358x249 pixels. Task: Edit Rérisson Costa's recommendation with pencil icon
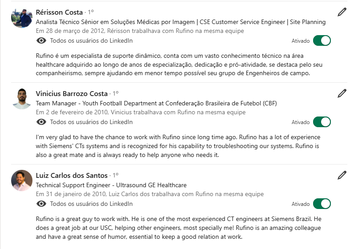[342, 12]
